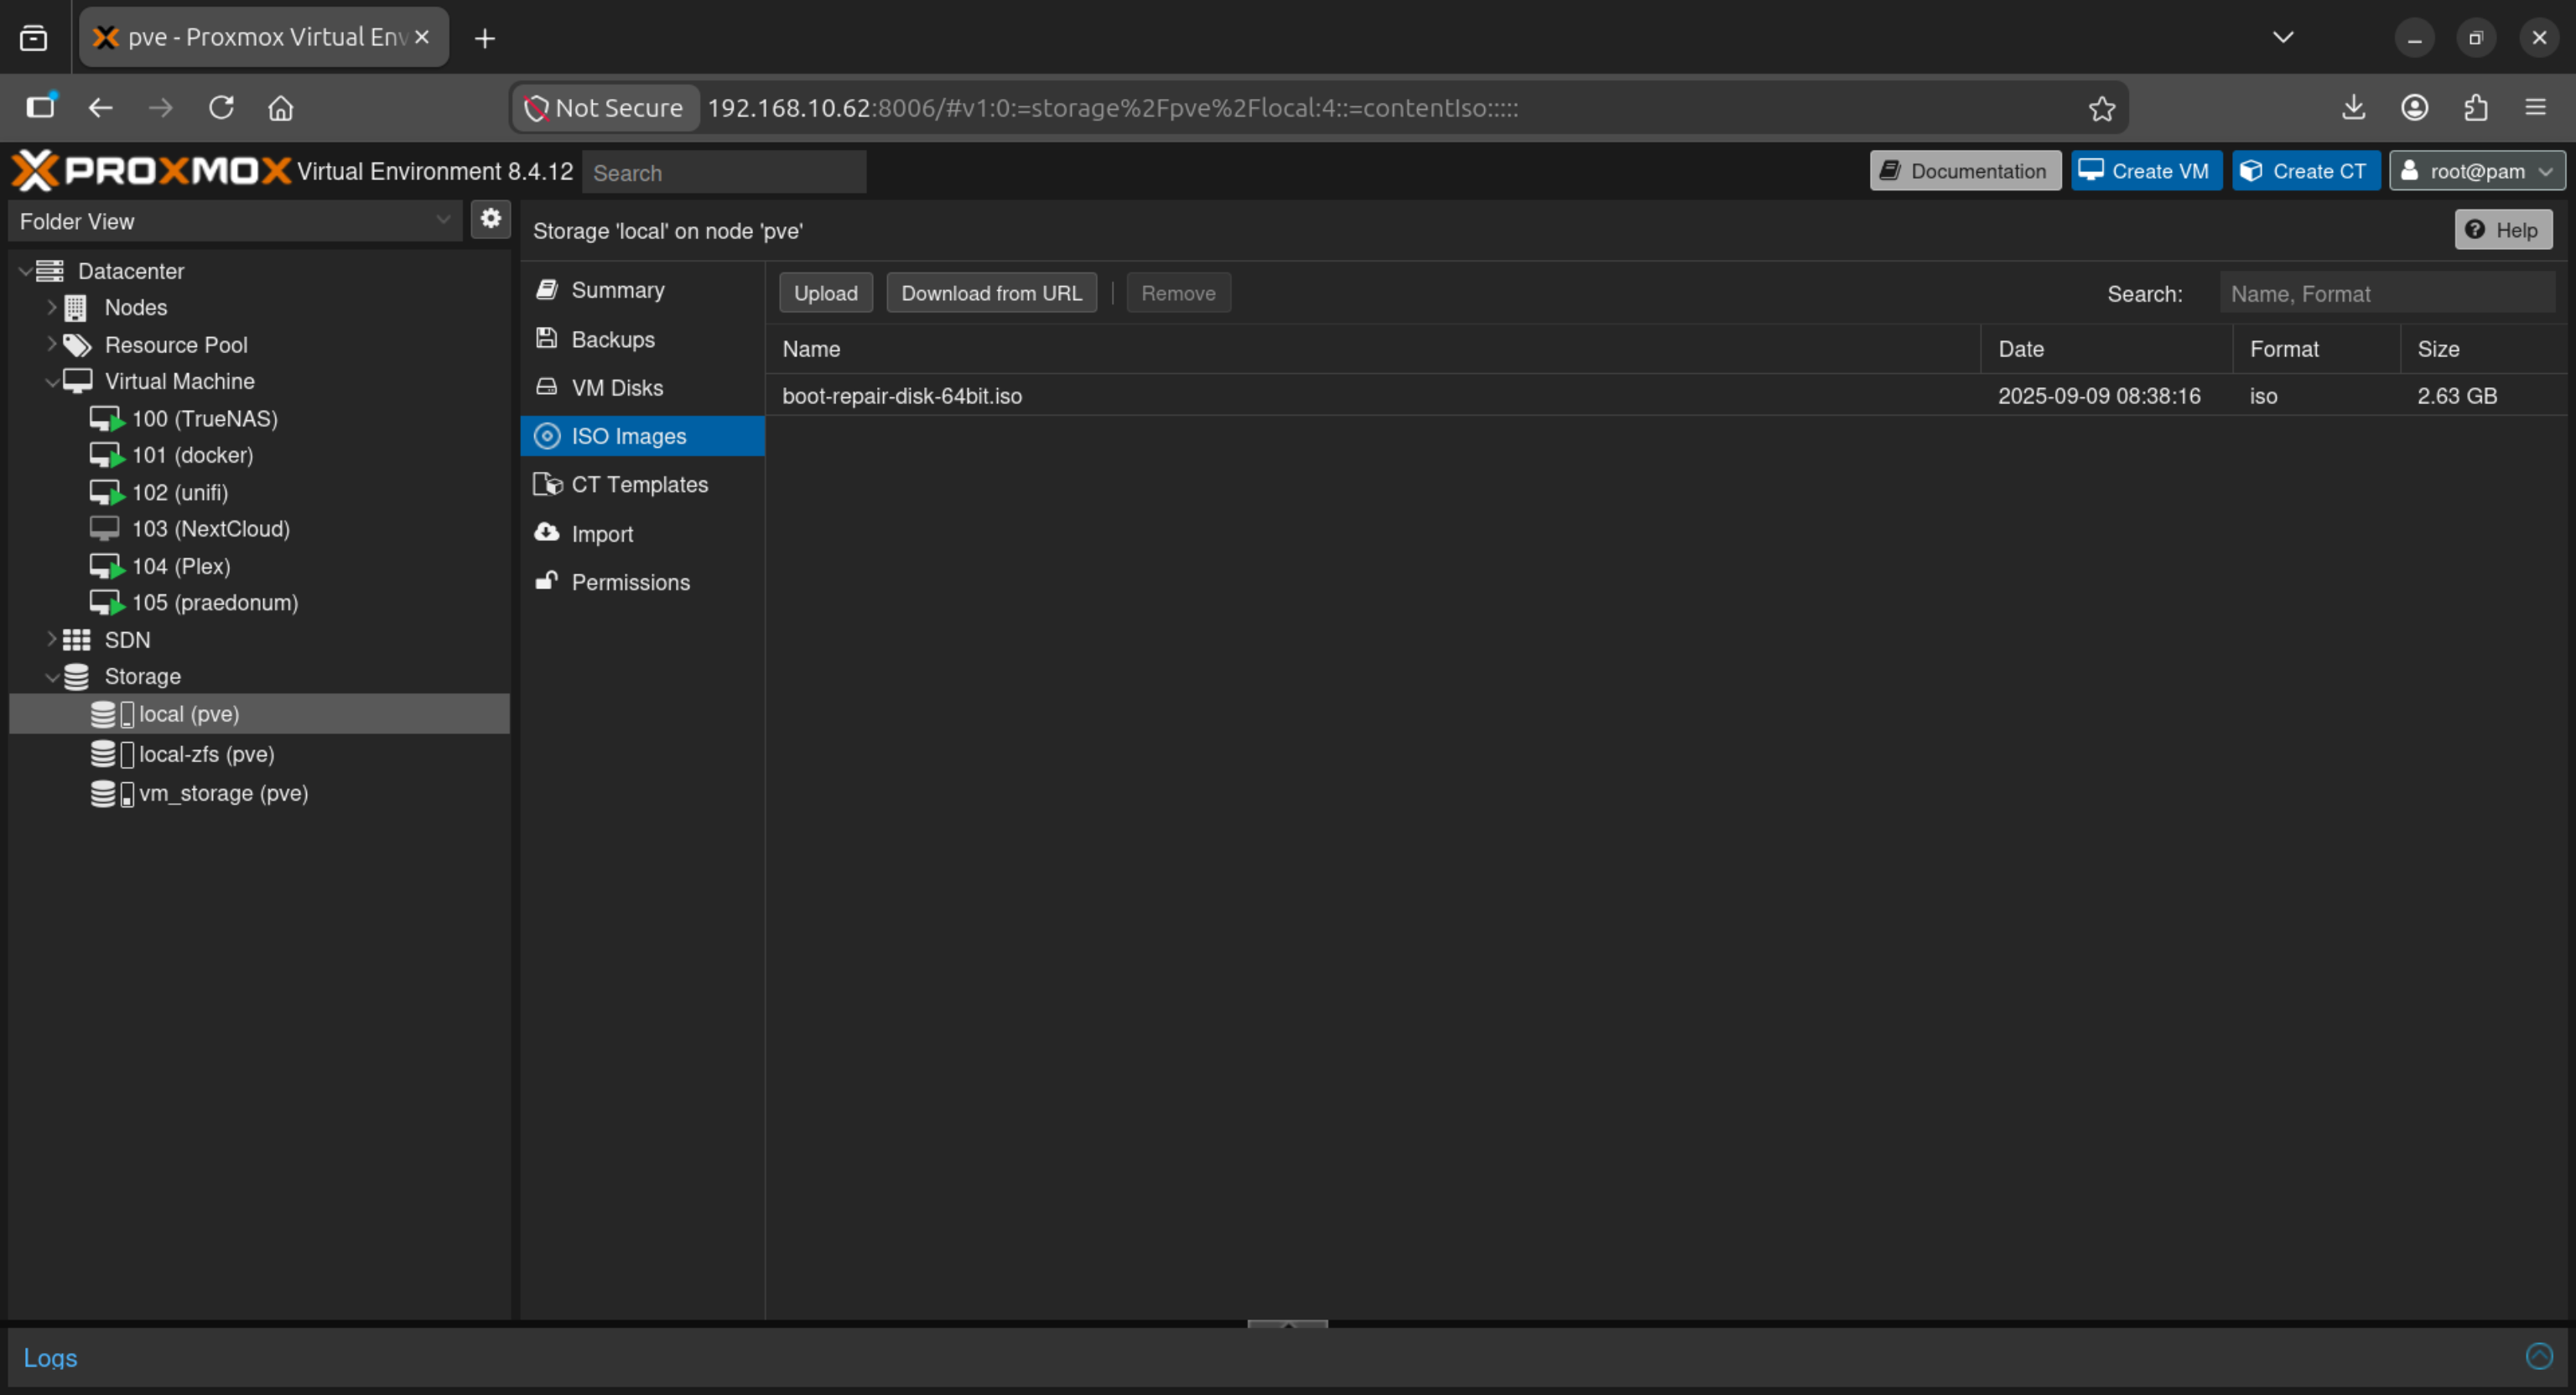The height and width of the screenshot is (1395, 2576).
Task: Open the VM Disks tab
Action: [642, 388]
